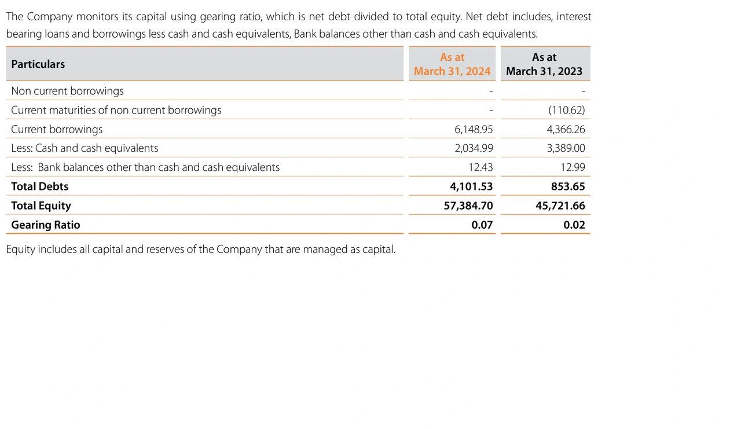Screen dimensions: 741x429
Task: Click the 0.07 gearing ratio value
Action: [482, 225]
